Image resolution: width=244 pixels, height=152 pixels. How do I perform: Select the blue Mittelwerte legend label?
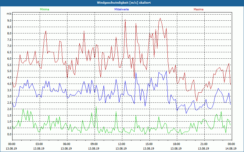click(121, 9)
